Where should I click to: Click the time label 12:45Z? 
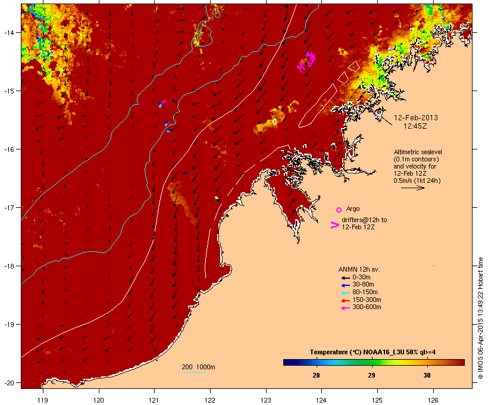[x=415, y=126]
